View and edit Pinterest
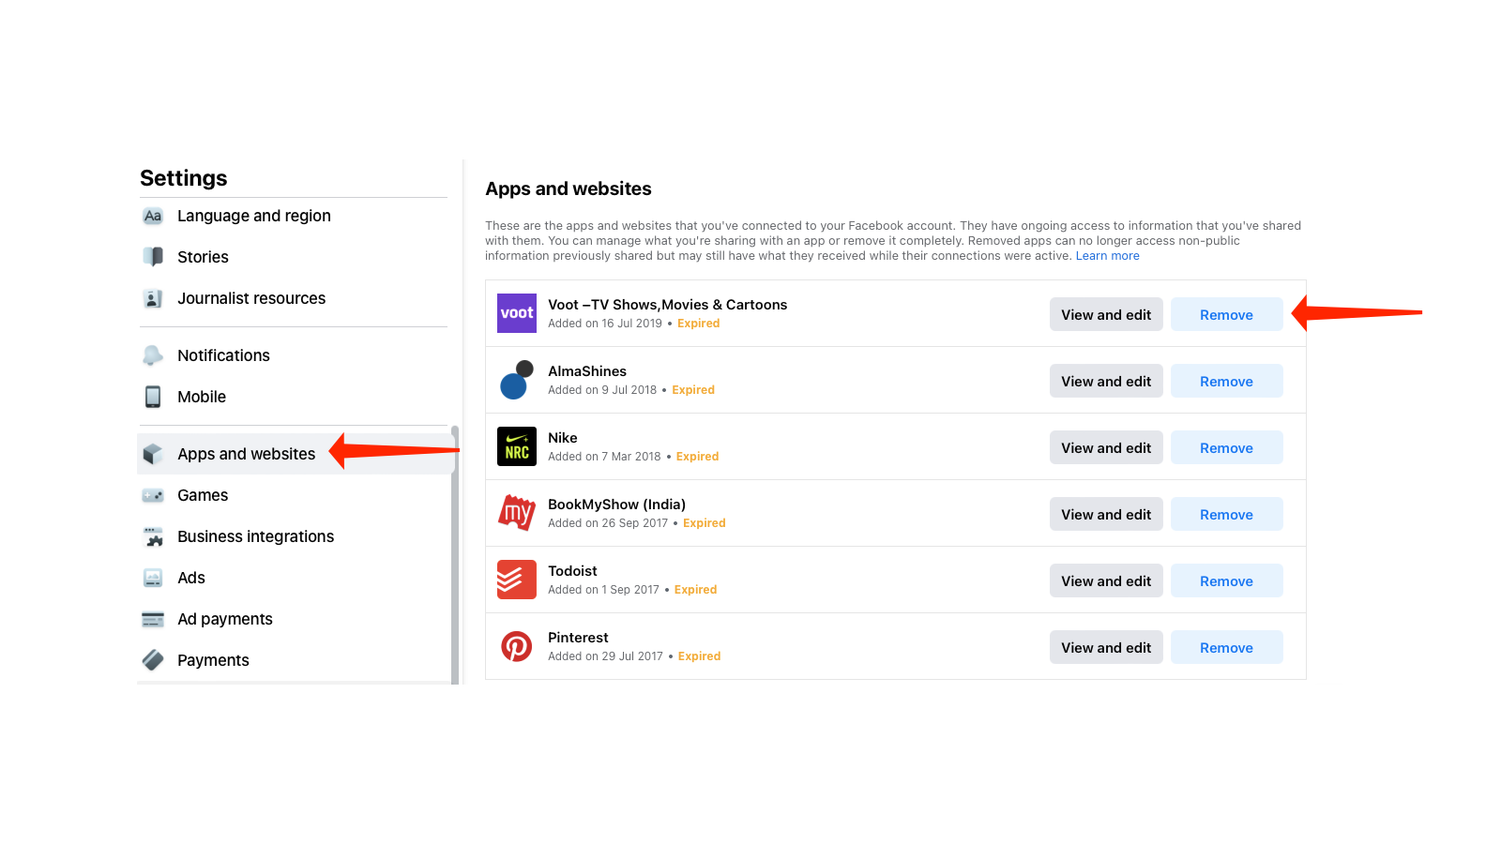The width and height of the screenshot is (1501, 844). 1106,647
